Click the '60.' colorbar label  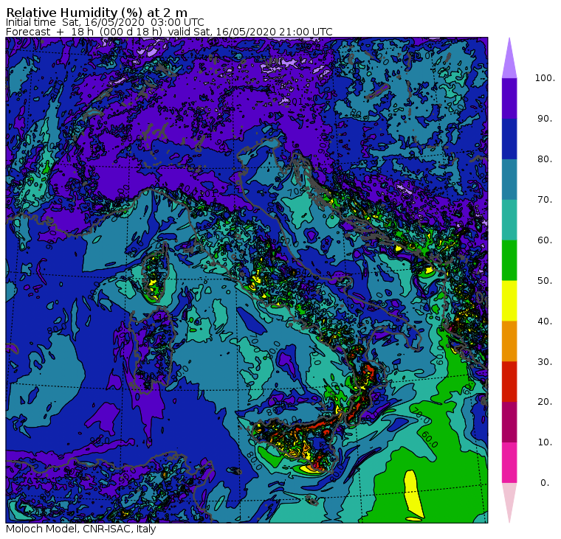tap(545, 240)
